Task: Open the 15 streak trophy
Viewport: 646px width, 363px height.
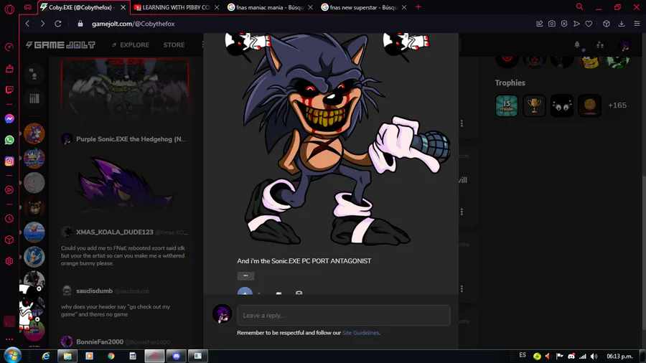Action: coord(506,105)
